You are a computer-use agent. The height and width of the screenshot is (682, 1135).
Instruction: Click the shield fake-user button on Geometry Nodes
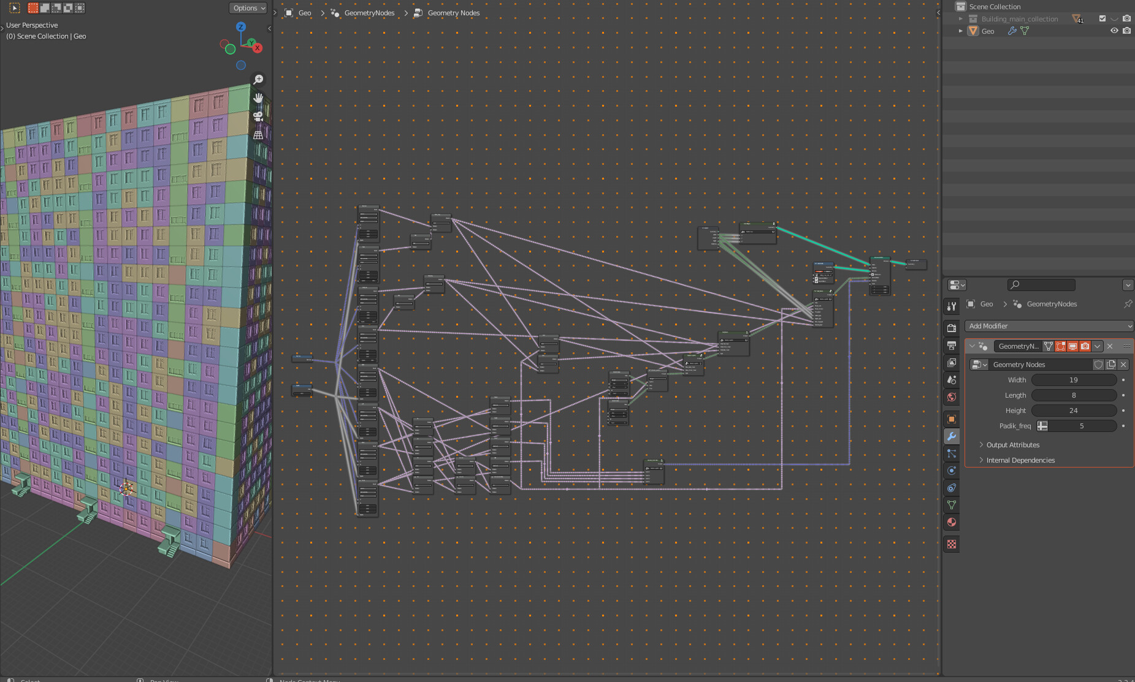click(x=1098, y=365)
